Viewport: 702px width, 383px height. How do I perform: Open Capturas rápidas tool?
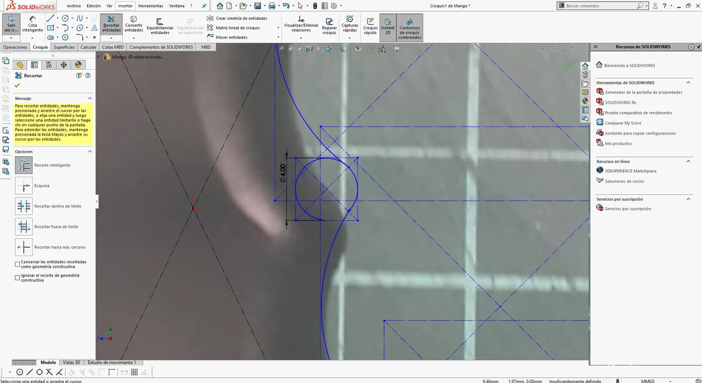coord(350,24)
